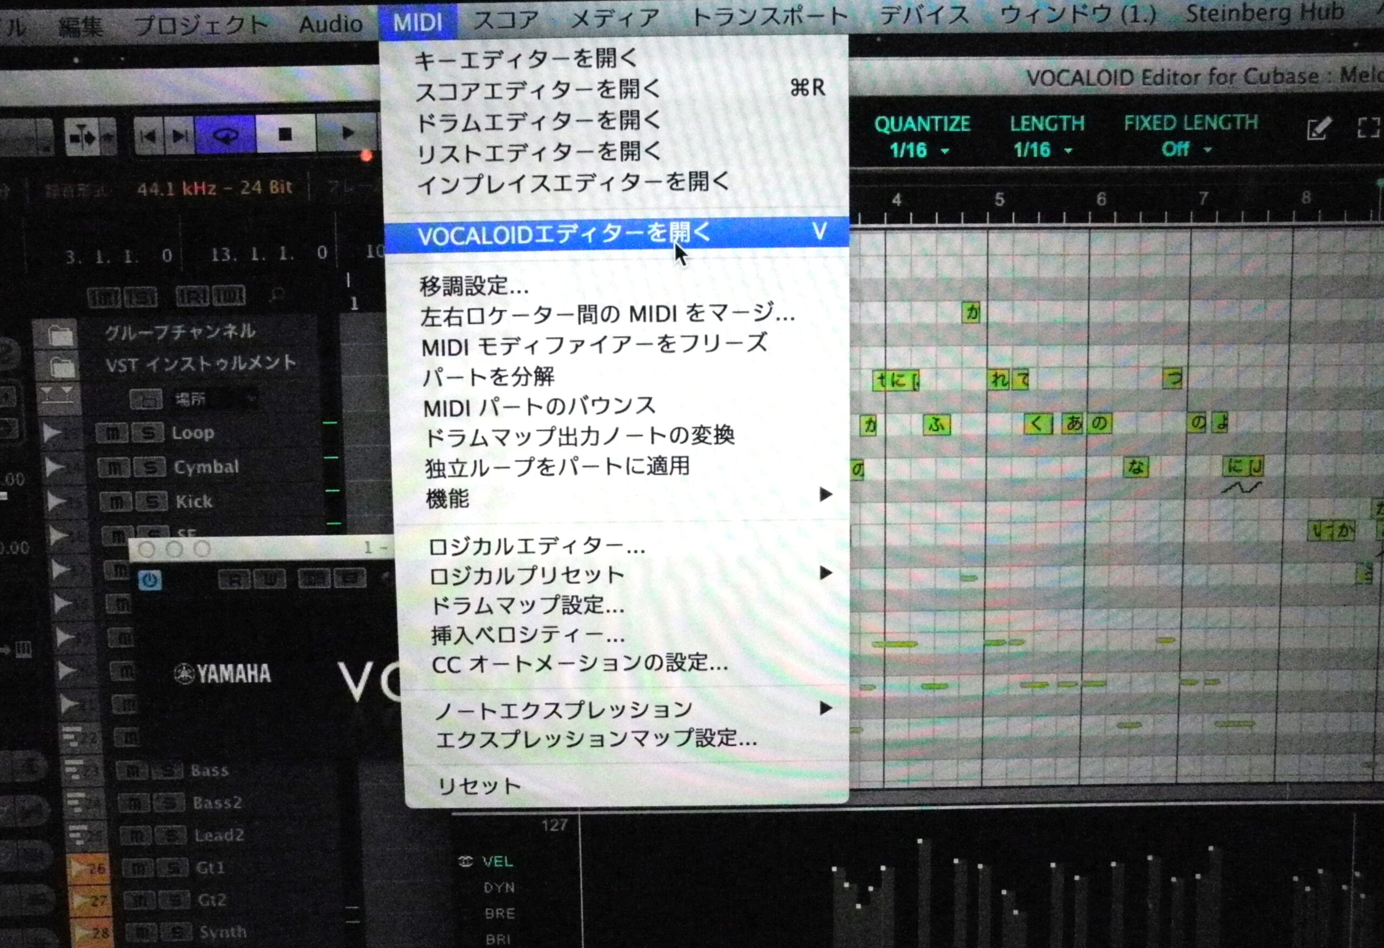Expand the ロジカルプリセット submenu
Image resolution: width=1384 pixels, height=948 pixels.
[x=826, y=573]
